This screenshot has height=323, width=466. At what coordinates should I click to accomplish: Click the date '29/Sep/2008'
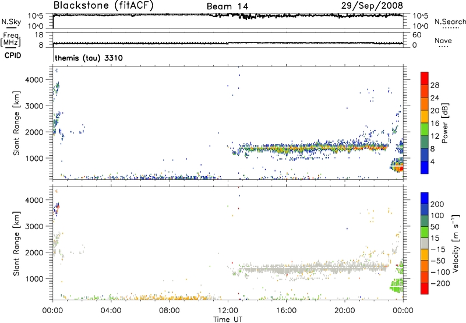(x=372, y=5)
